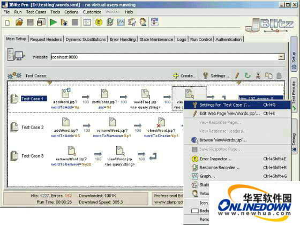Choose Response Recorder in context menu
The width and height of the screenshot is (300, 225).
pos(237,168)
